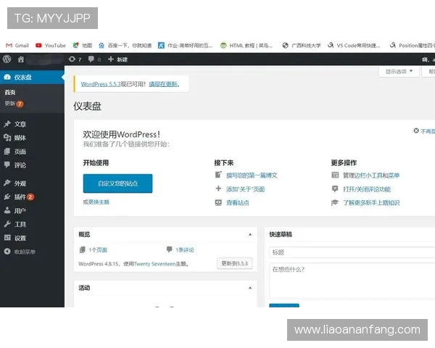Click 添加"关于"页面 link

(245, 189)
